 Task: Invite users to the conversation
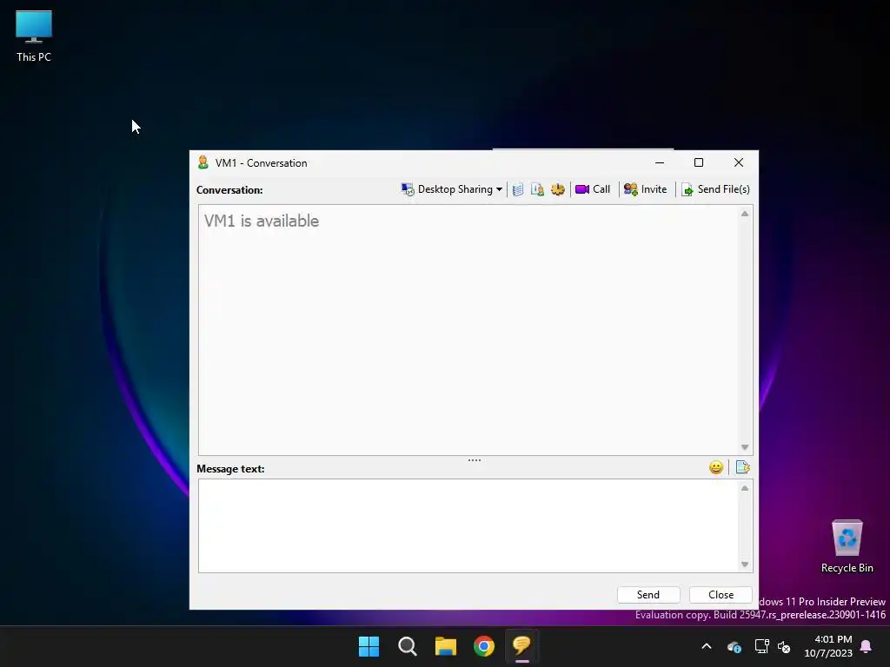646,189
